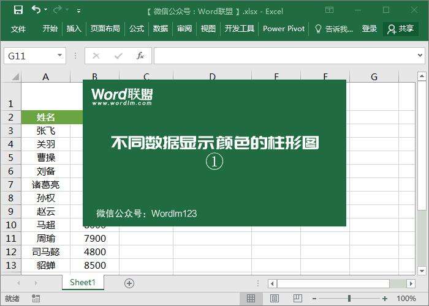Click the macro record icon in status bar

pos(36,299)
